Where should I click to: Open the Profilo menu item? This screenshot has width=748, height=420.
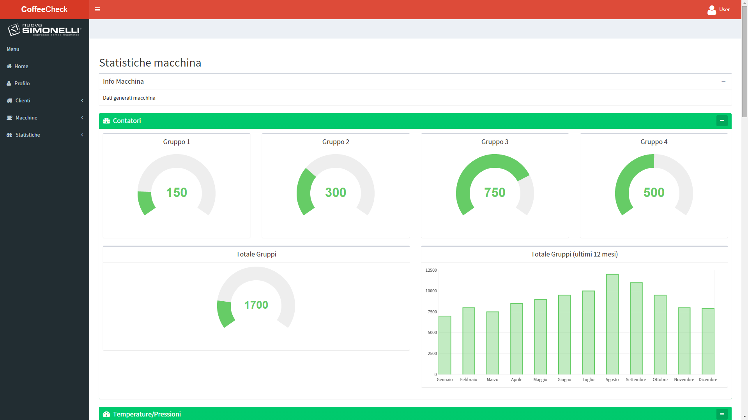click(x=22, y=84)
